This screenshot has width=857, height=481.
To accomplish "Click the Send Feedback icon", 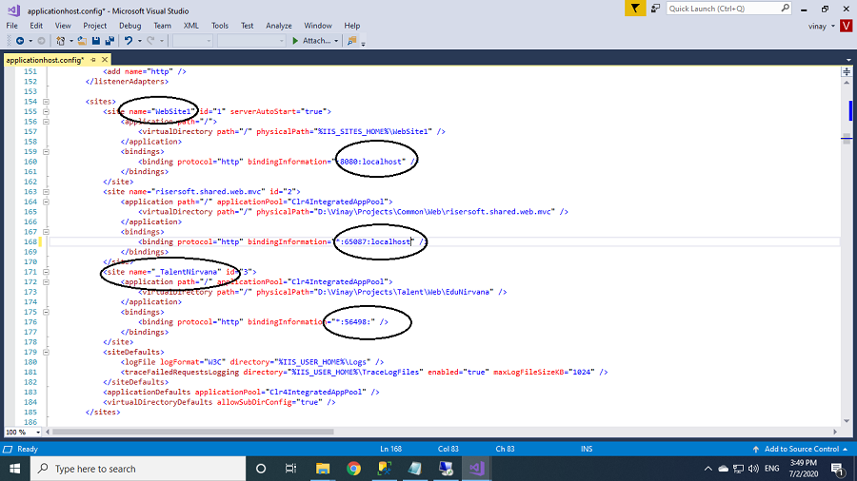I will (655, 9).
